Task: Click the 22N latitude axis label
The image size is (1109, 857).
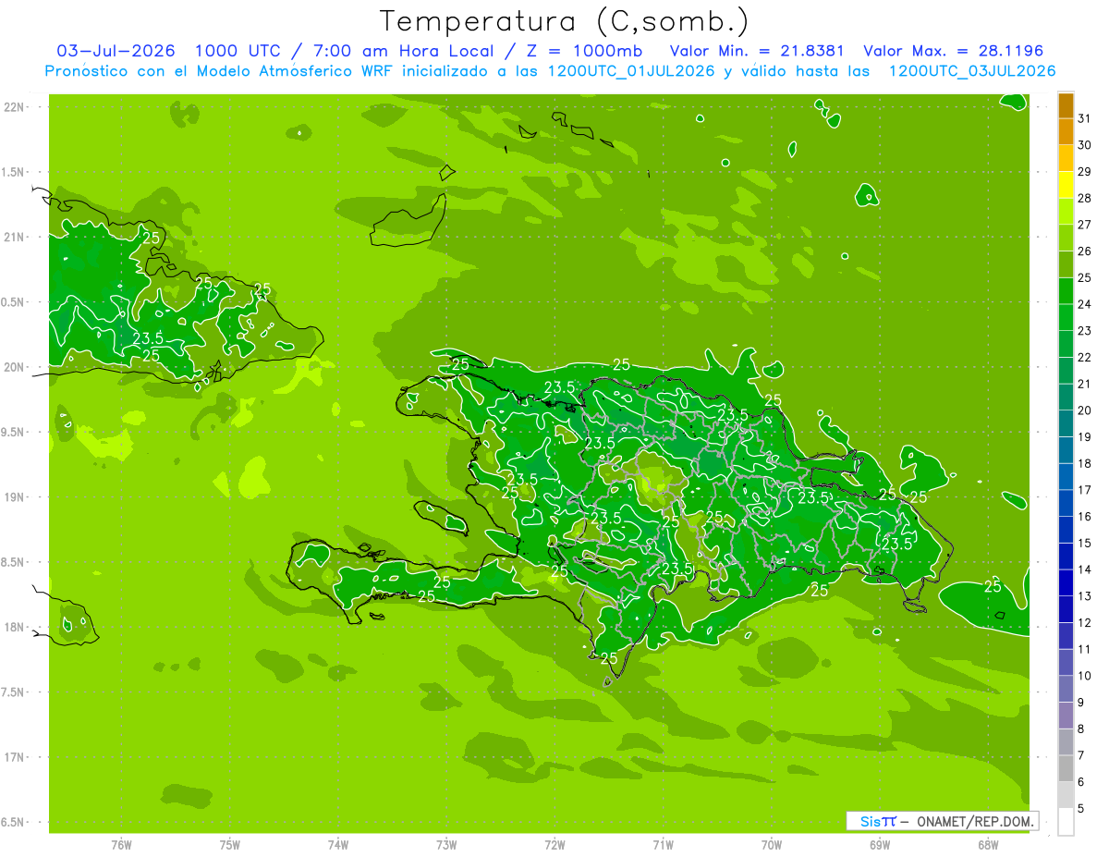Action: (14, 107)
